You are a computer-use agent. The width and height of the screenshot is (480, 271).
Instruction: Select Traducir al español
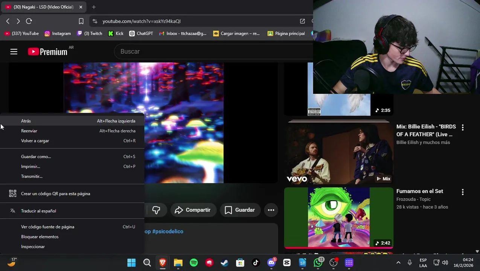click(72, 211)
